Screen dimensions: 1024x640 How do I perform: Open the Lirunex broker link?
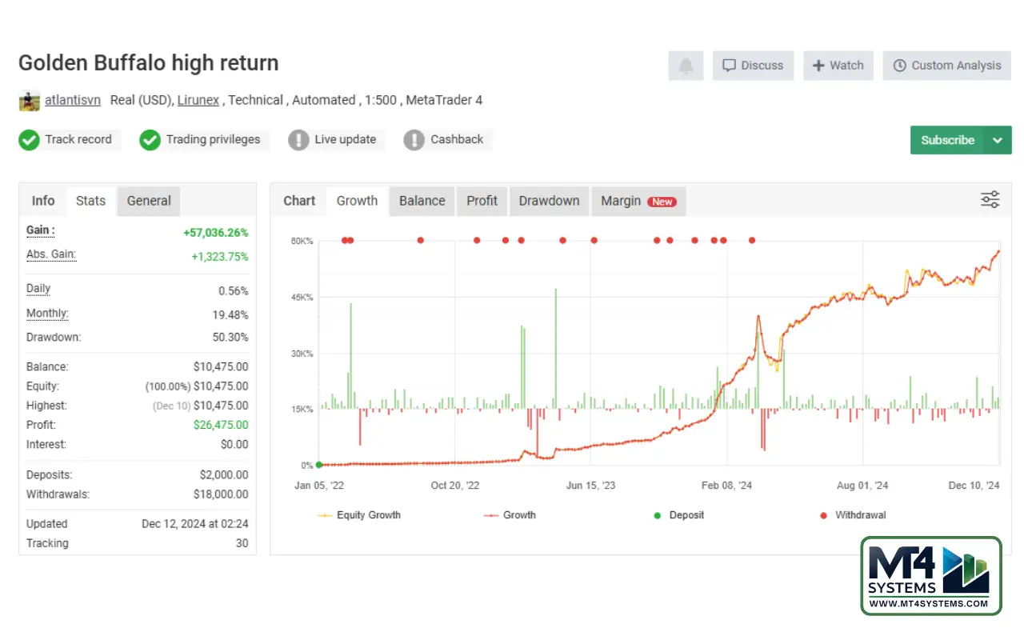tap(198, 101)
